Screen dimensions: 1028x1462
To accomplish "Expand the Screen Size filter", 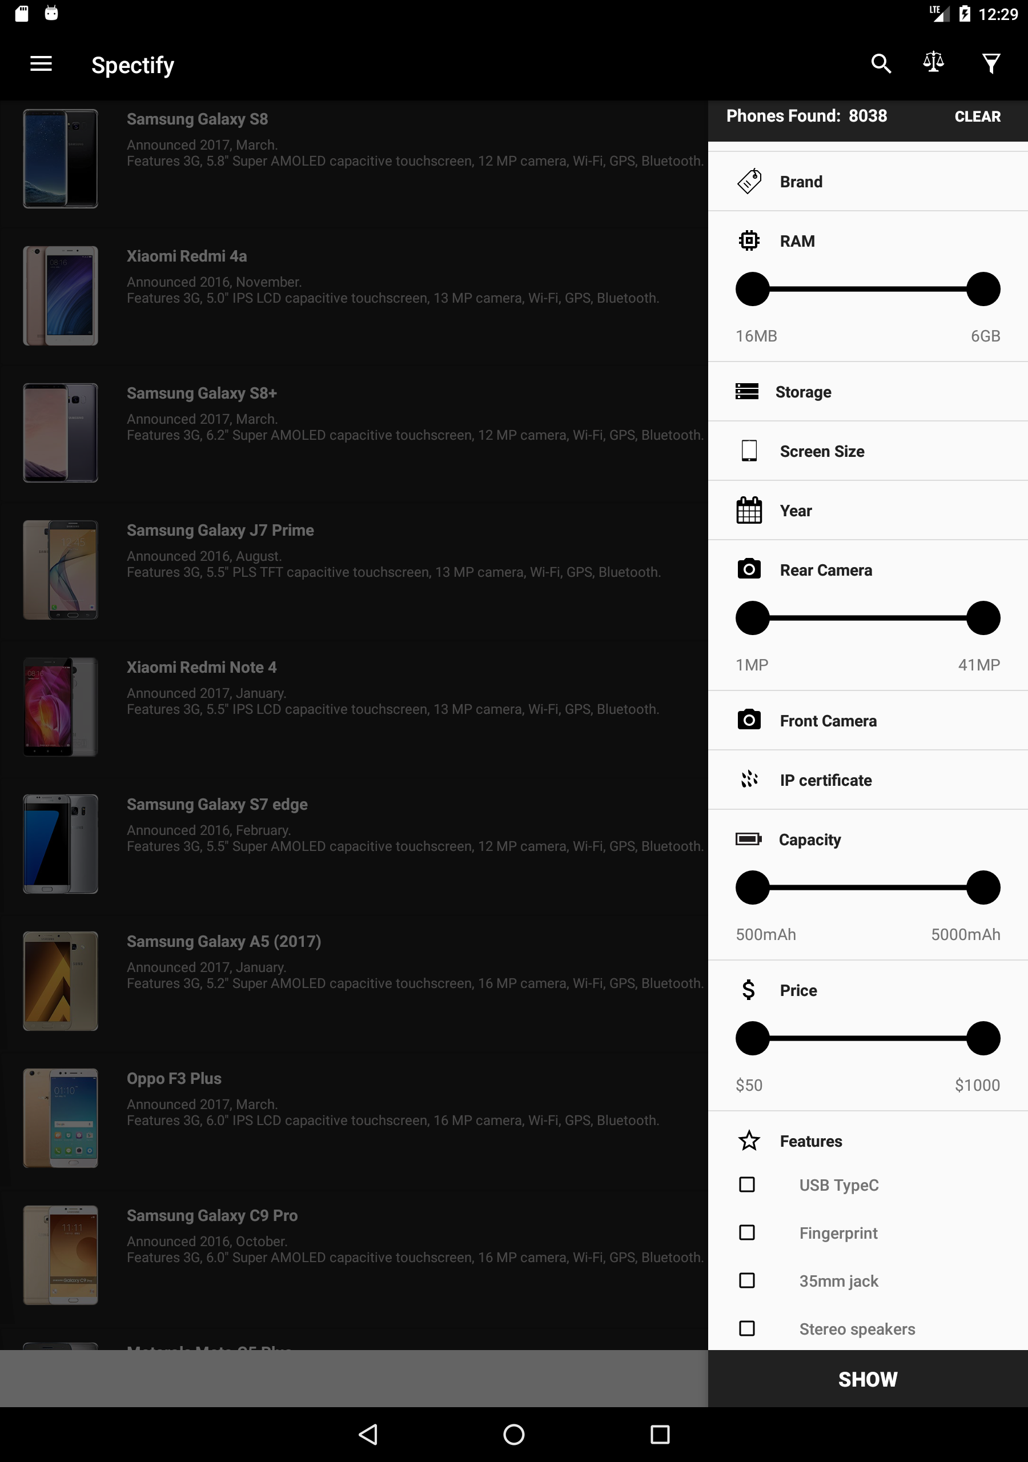I will coord(868,451).
